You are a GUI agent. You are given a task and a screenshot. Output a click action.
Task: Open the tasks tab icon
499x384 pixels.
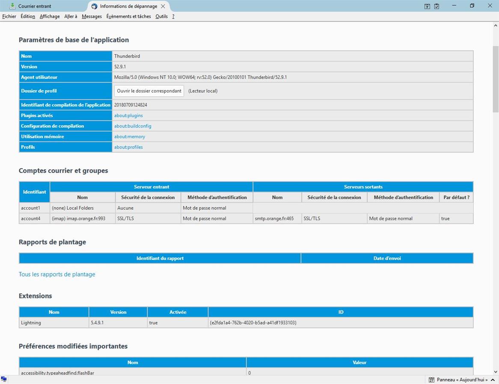point(437,6)
